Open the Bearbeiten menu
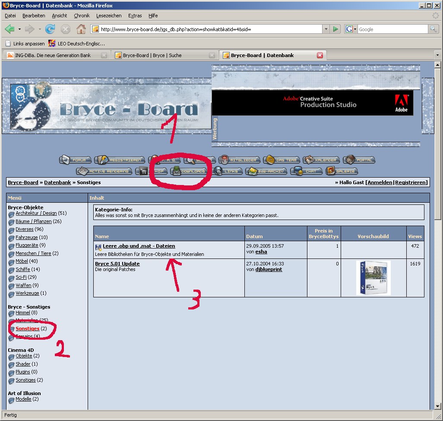Image resolution: width=443 pixels, height=421 pixels. tap(34, 16)
